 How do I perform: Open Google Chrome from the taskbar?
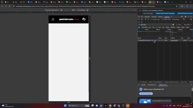tap(110, 106)
